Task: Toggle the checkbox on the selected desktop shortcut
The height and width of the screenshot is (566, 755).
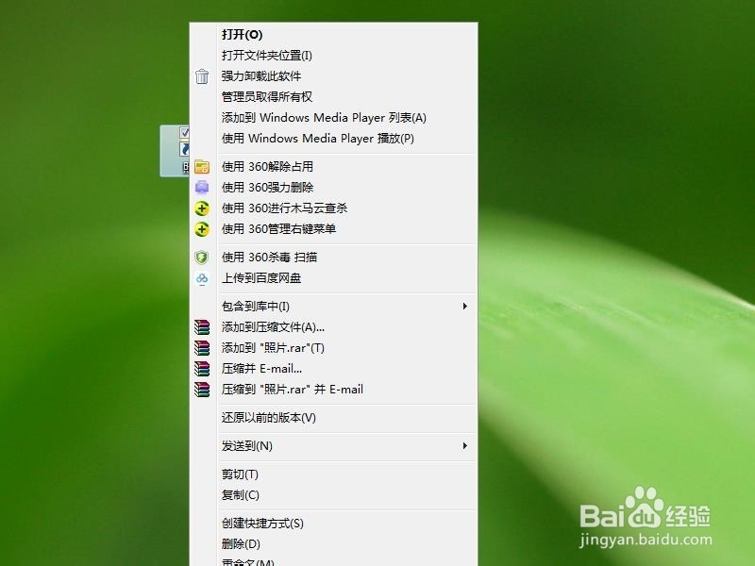Action: (x=184, y=132)
